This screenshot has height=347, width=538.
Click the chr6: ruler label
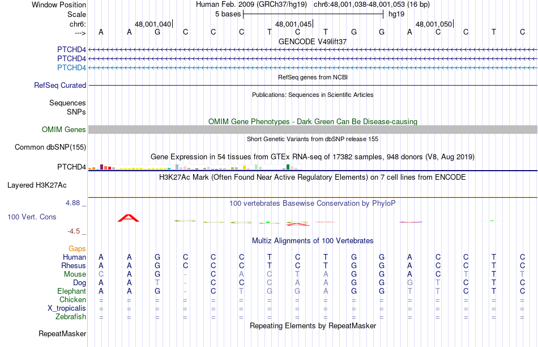click(x=78, y=24)
